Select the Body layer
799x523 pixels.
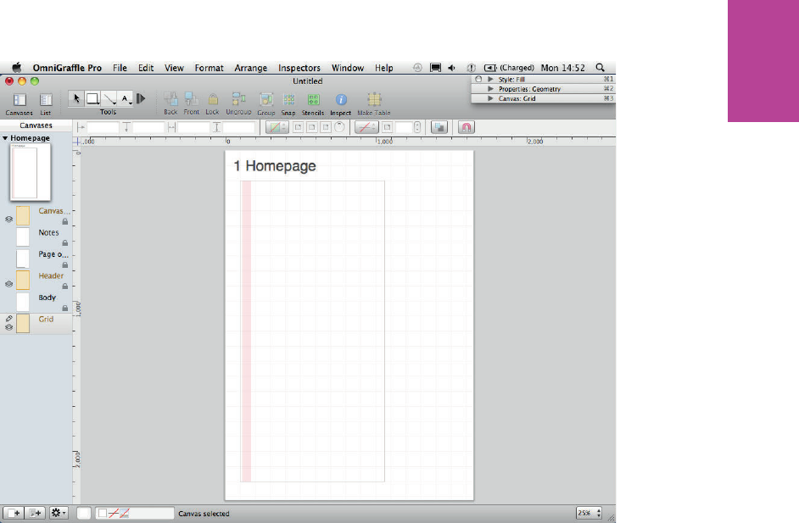36,302
